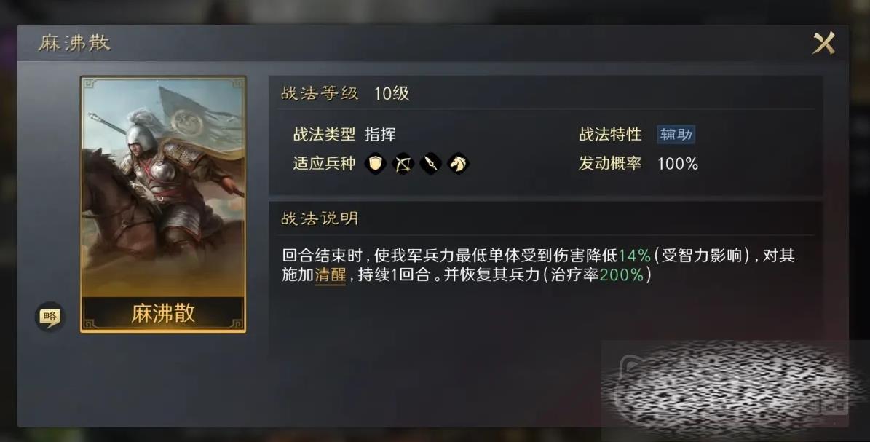This screenshot has height=442, width=870.
Task: Select the 战法说明 section header
Action: point(320,218)
